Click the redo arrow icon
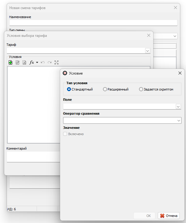The width and height of the screenshot is (186, 223). 50,62
